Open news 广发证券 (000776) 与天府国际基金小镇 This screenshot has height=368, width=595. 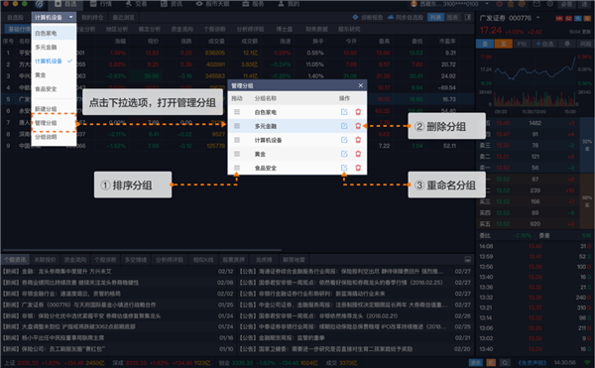(x=79, y=305)
